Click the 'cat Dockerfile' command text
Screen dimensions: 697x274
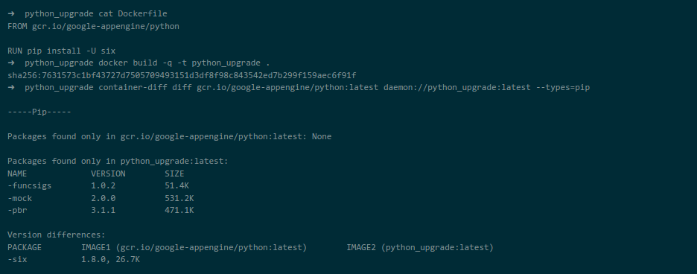click(133, 14)
